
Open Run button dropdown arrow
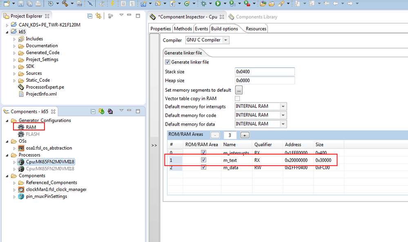point(225,4)
